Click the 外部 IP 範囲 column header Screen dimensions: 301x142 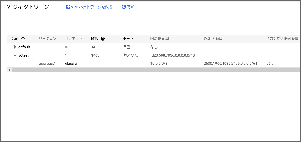pyautogui.click(x=213, y=39)
